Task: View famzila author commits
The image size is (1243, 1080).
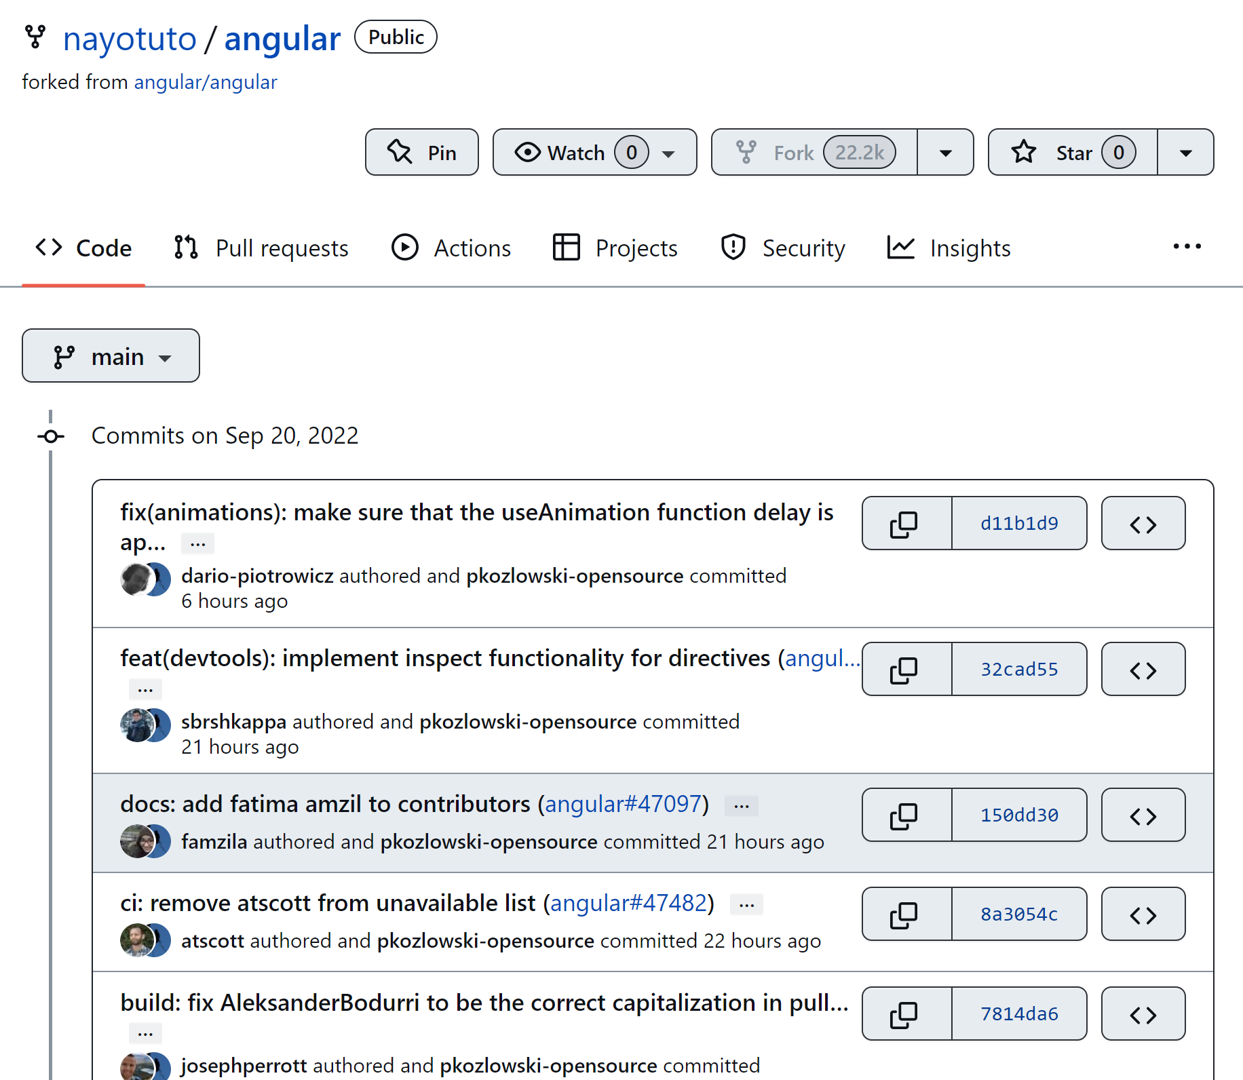Action: coord(214,841)
